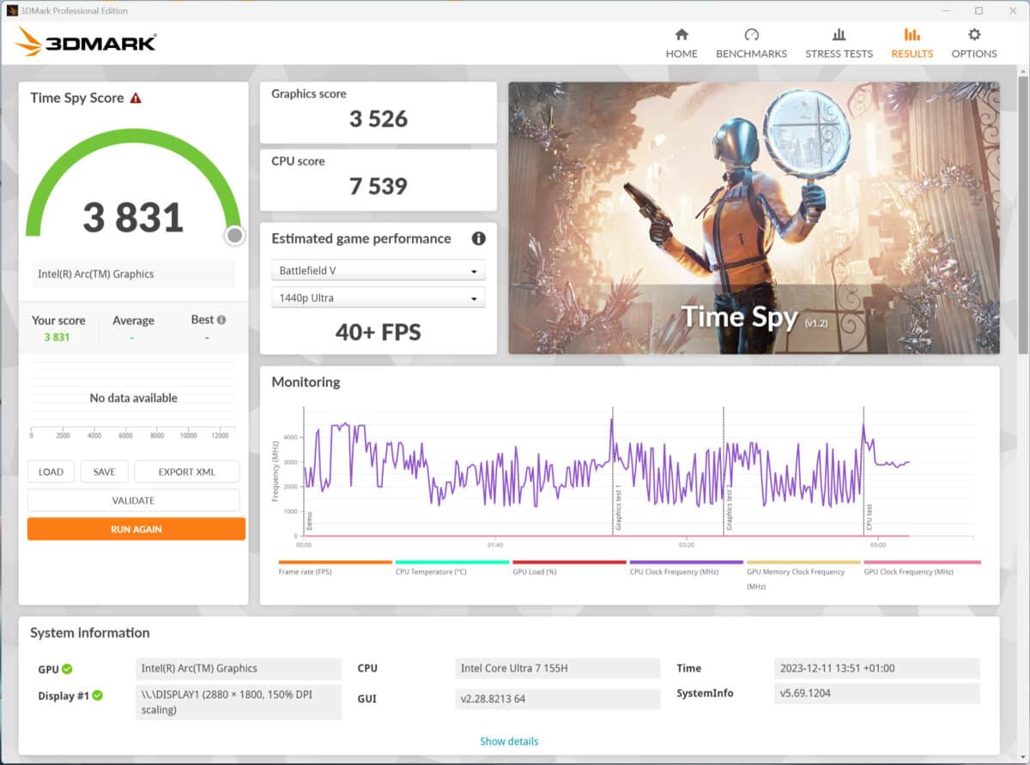Click the red warning icon beside Time Spy Score
Viewport: 1030px width, 765px height.
click(136, 99)
